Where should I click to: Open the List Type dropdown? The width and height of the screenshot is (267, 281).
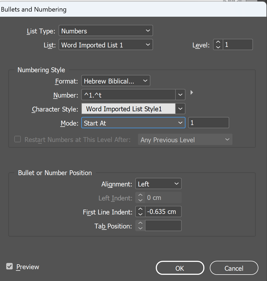(106, 31)
